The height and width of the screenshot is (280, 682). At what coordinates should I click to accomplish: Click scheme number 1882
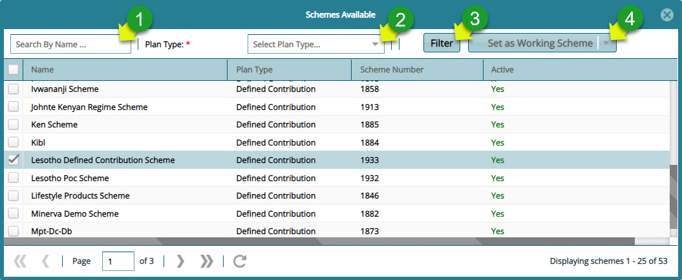370,214
